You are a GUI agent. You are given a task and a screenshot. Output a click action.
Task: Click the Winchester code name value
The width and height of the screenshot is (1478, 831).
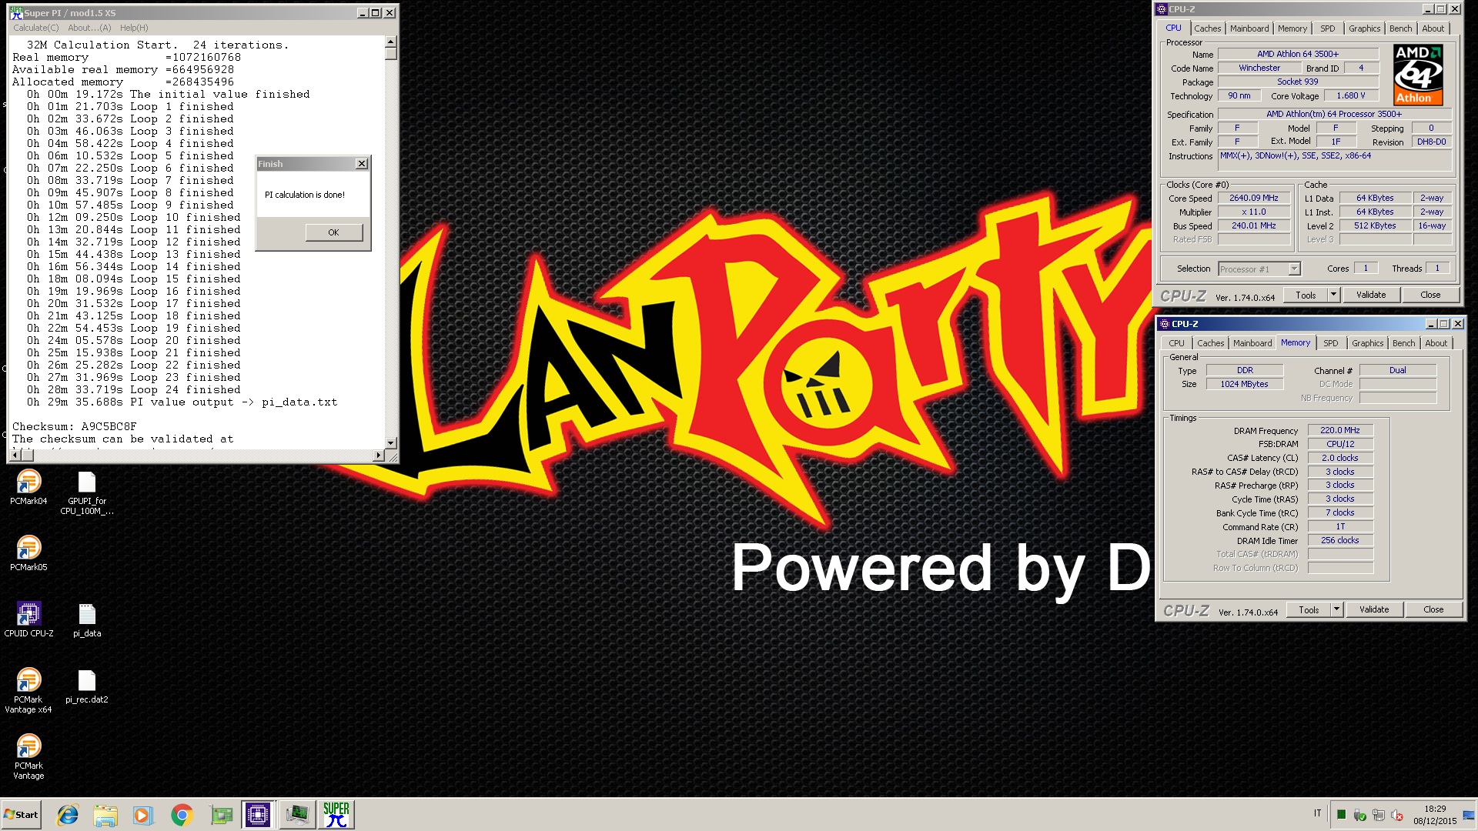coord(1259,68)
